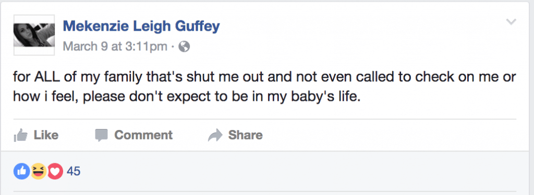
Task: Click the Share text label
Action: pos(245,135)
